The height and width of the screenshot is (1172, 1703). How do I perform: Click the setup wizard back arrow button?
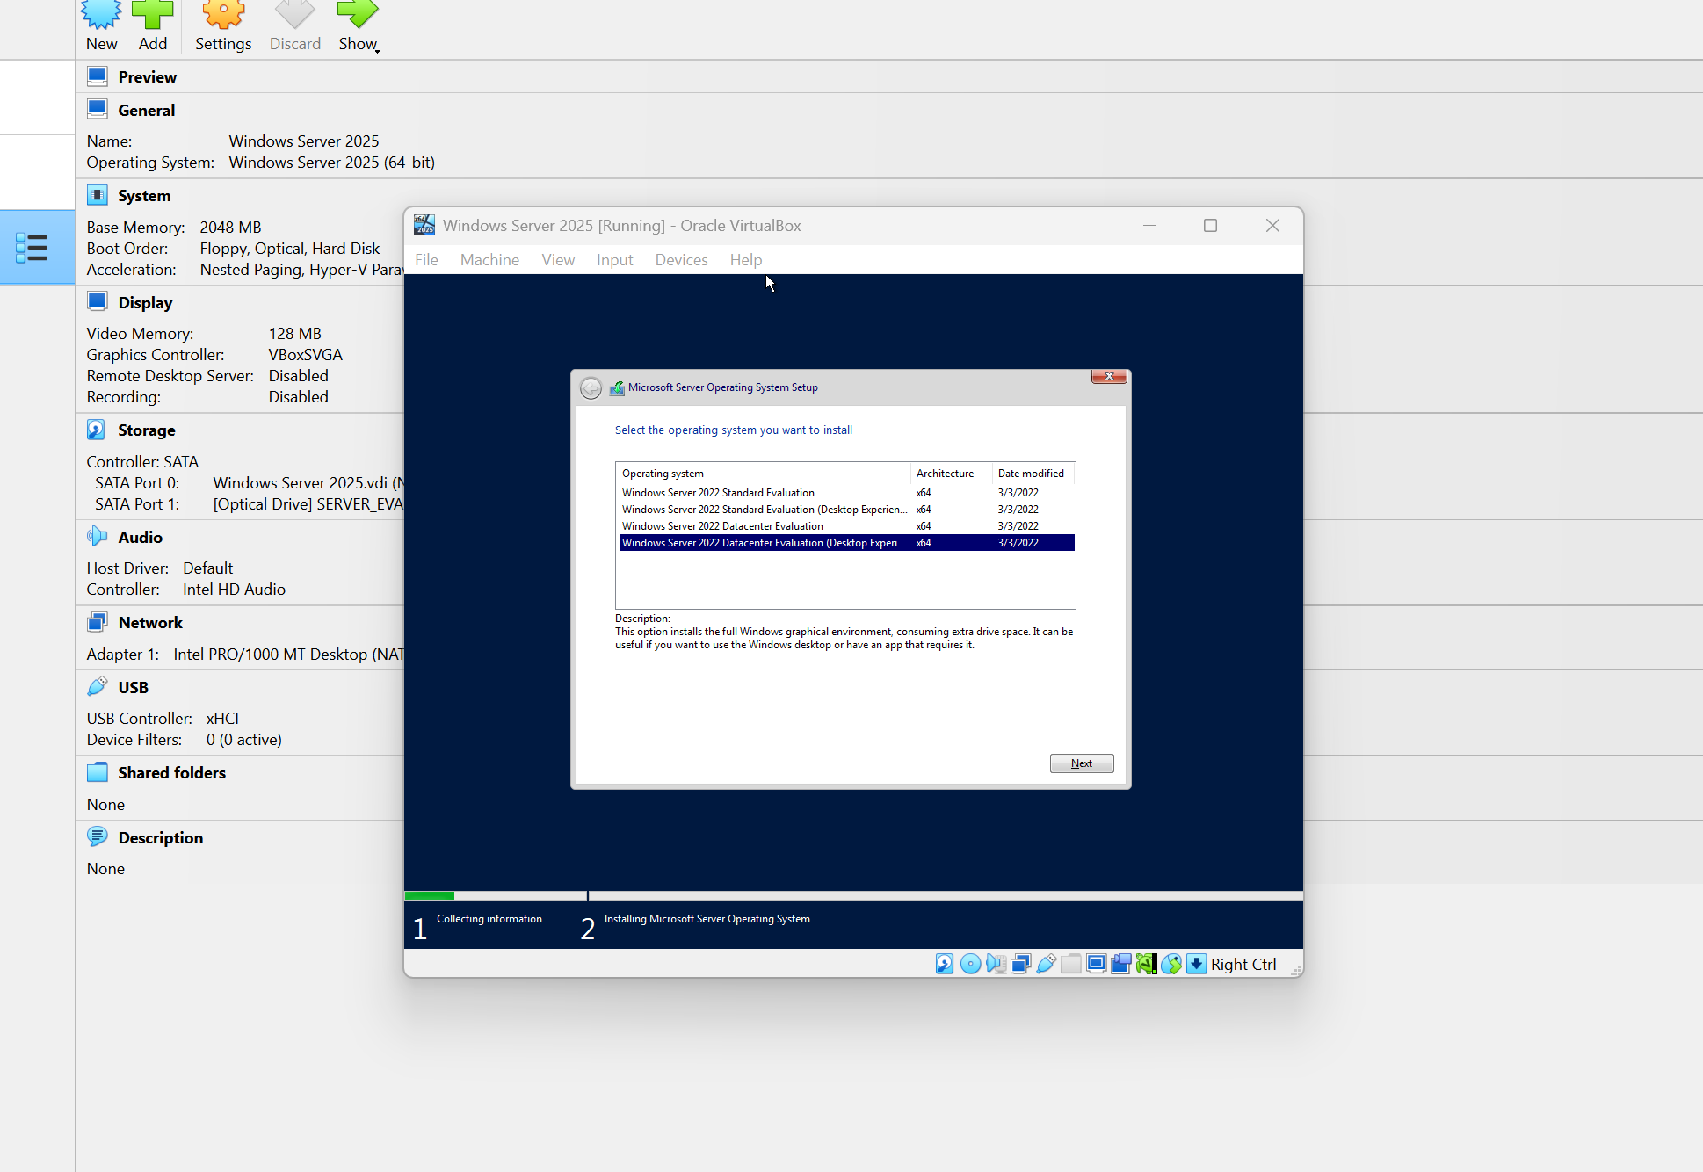(x=591, y=387)
